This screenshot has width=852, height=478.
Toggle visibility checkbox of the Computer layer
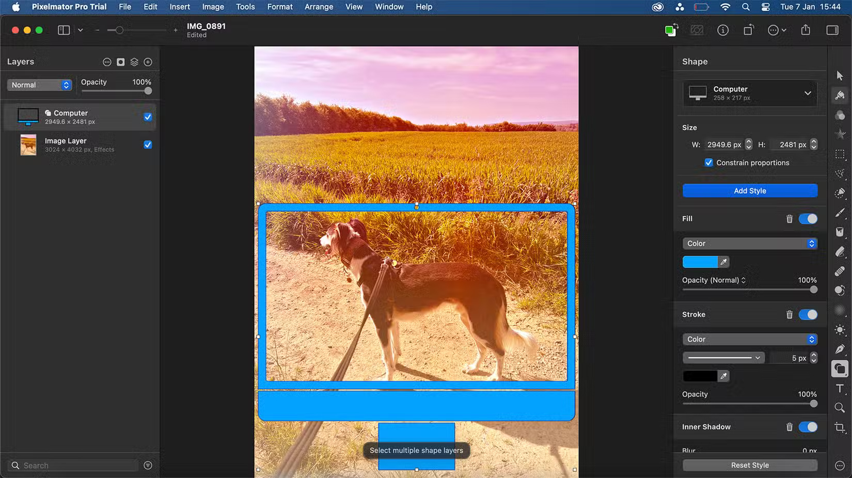(148, 117)
